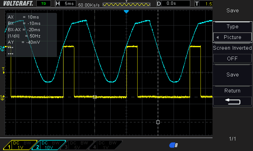Click the cursor measurement readout panel
253x151 pixels.
[32, 35]
